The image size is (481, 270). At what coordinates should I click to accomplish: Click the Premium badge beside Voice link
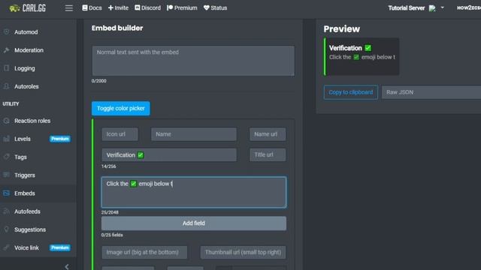[x=60, y=247]
